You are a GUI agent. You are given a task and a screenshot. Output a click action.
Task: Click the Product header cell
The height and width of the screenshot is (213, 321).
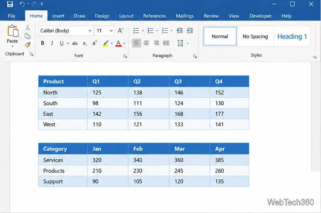63,81
